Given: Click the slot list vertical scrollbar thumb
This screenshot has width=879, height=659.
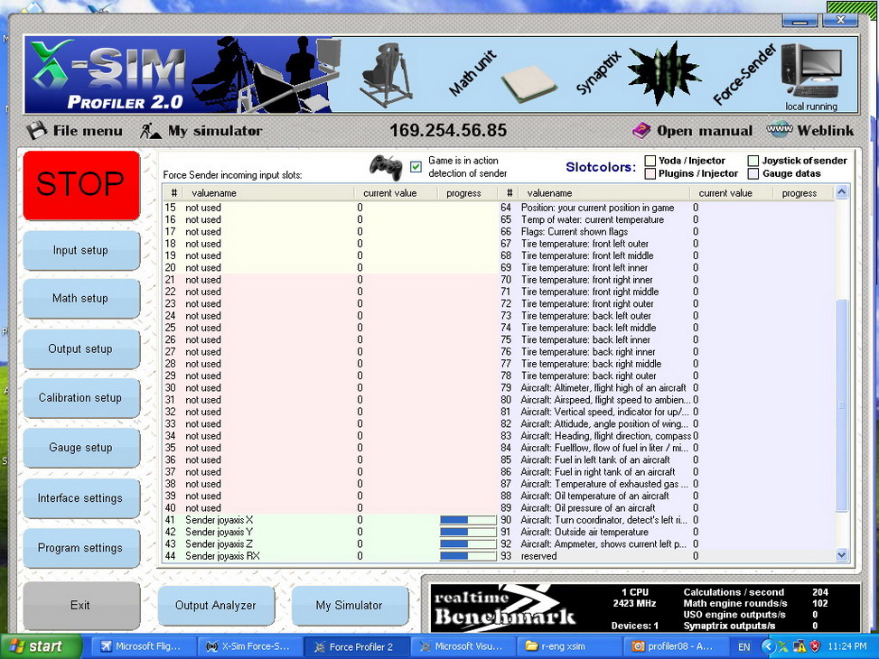Looking at the screenshot, I should coord(841,405).
